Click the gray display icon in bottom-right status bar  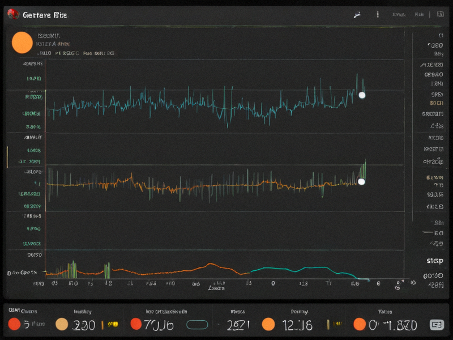437,325
